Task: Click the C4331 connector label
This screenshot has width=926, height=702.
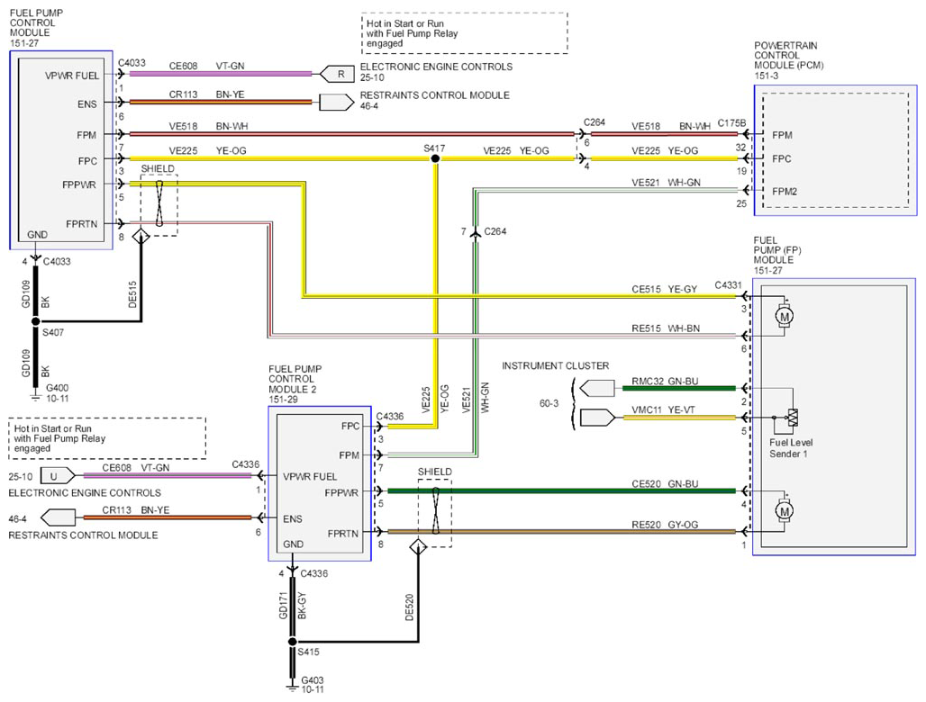Action: (x=728, y=285)
